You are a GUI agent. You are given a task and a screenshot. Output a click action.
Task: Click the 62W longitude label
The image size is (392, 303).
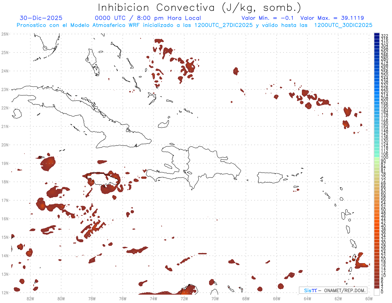[338, 298]
